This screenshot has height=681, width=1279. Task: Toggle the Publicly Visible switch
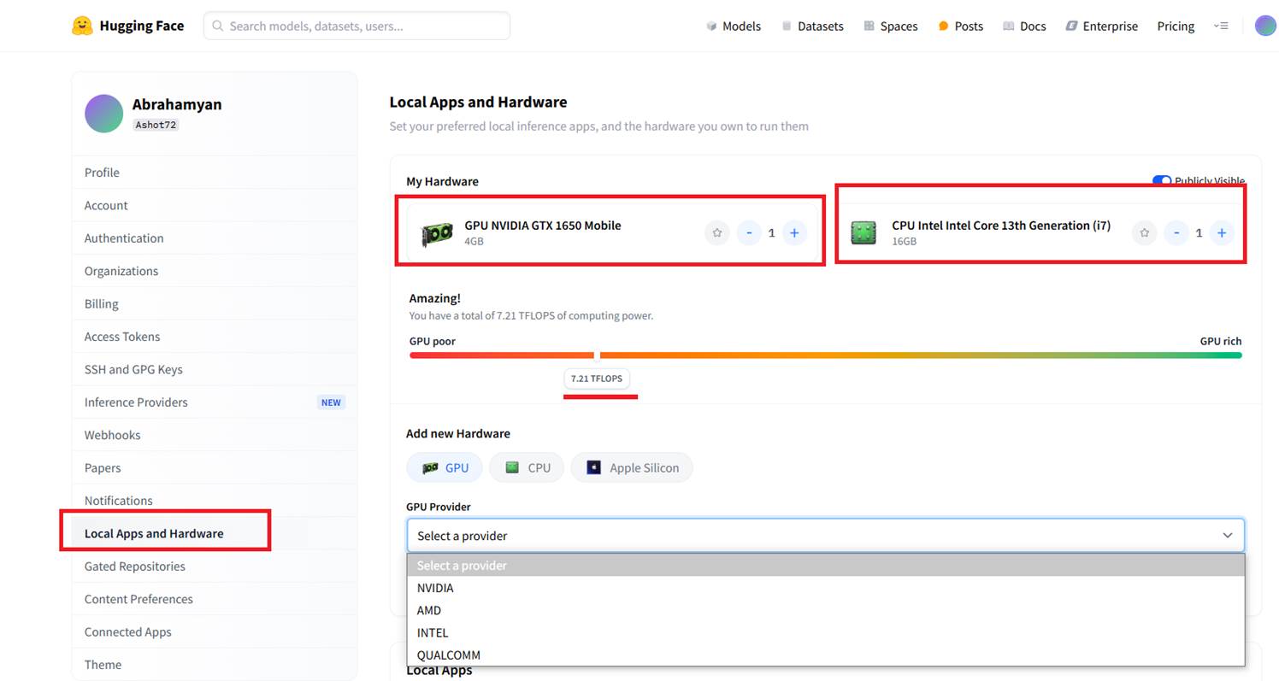pyautogui.click(x=1161, y=181)
